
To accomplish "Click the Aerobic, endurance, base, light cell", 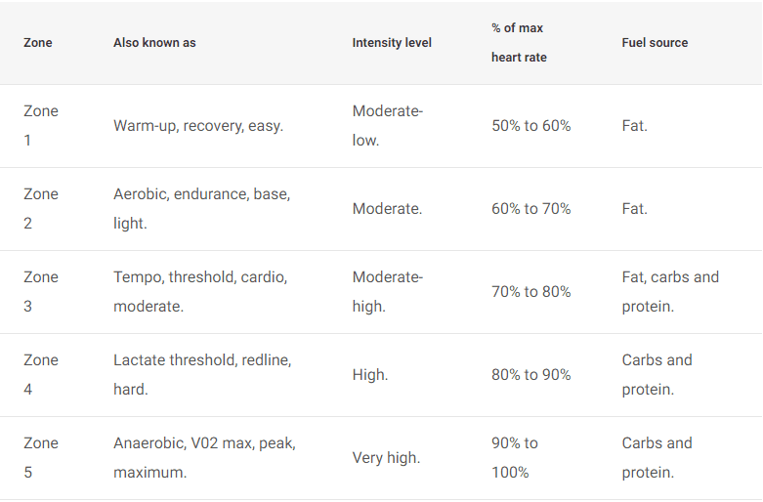I will pyautogui.click(x=202, y=209).
